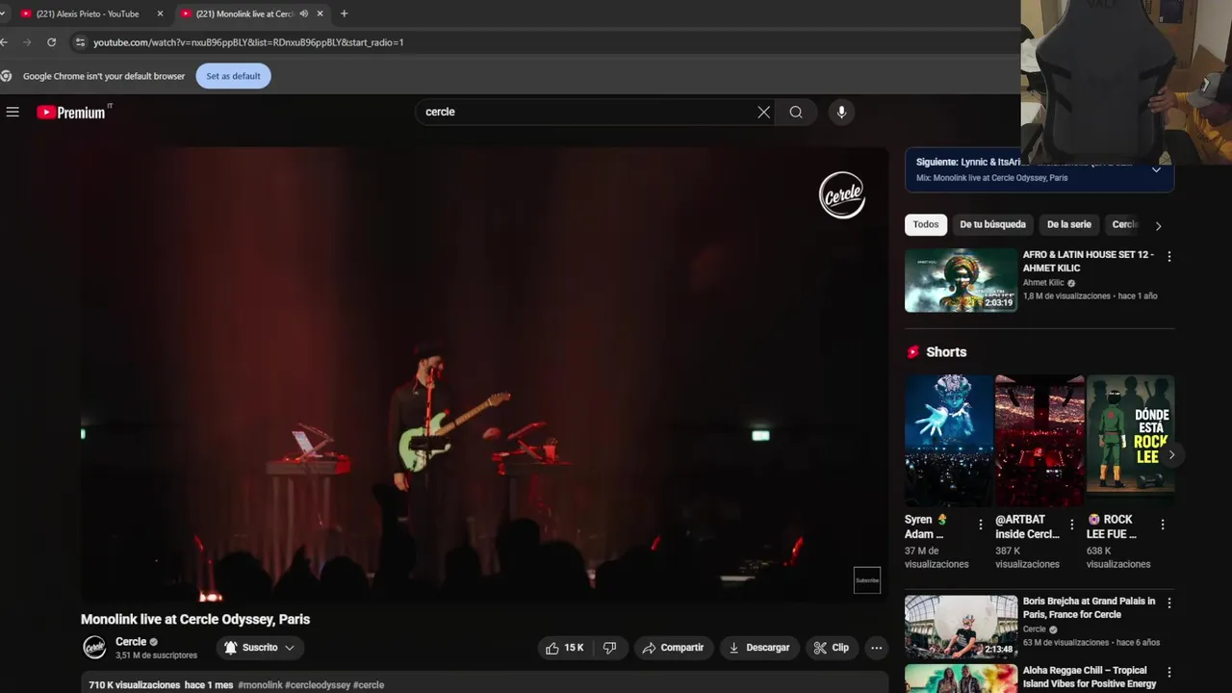This screenshot has height=693, width=1232.
Task: Like the video with 15 K thumbs-up
Action: [566, 648]
